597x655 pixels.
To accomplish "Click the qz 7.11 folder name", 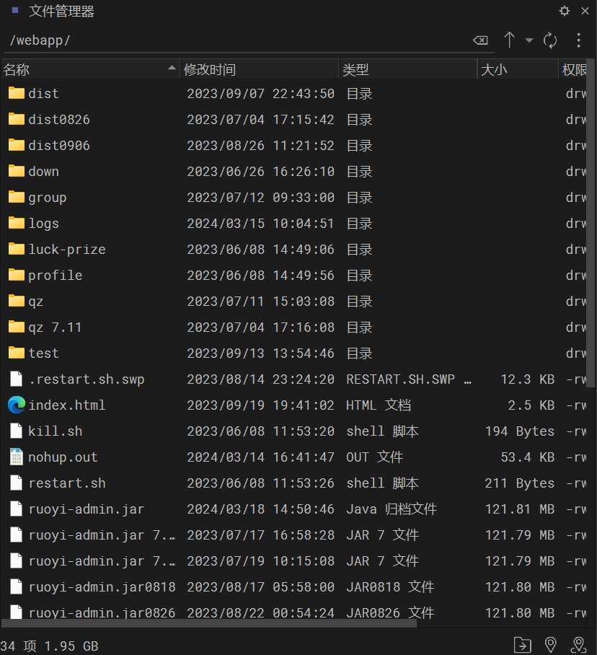I will click(55, 327).
